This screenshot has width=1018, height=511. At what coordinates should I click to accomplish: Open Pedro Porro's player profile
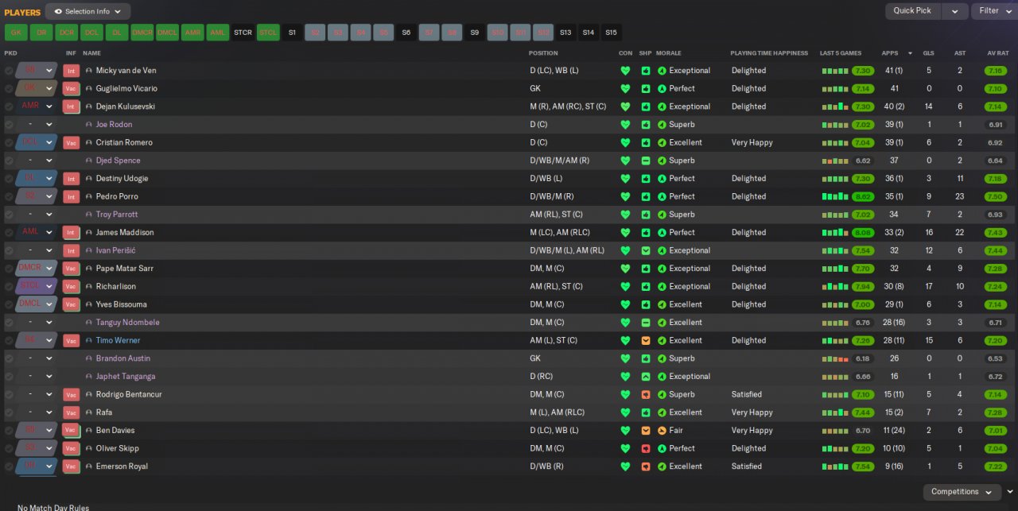[x=117, y=196]
